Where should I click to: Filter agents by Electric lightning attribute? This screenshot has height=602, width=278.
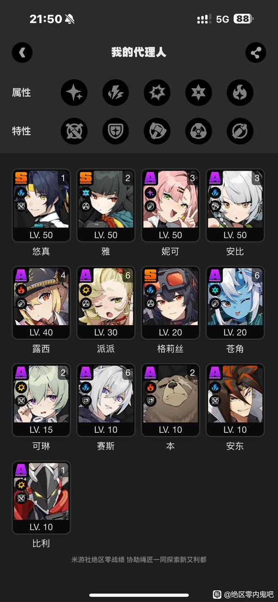pos(116,92)
